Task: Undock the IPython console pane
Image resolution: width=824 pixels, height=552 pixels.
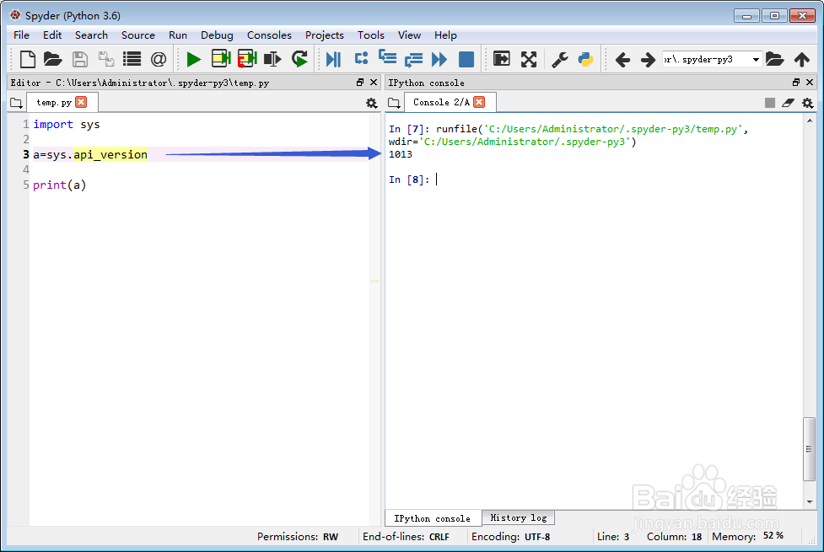Action: (796, 83)
